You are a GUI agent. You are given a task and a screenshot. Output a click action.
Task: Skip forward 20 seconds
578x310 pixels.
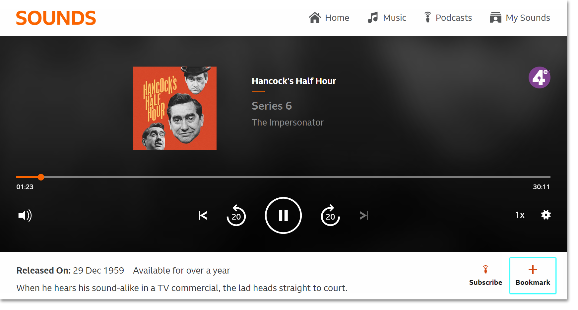[330, 215]
